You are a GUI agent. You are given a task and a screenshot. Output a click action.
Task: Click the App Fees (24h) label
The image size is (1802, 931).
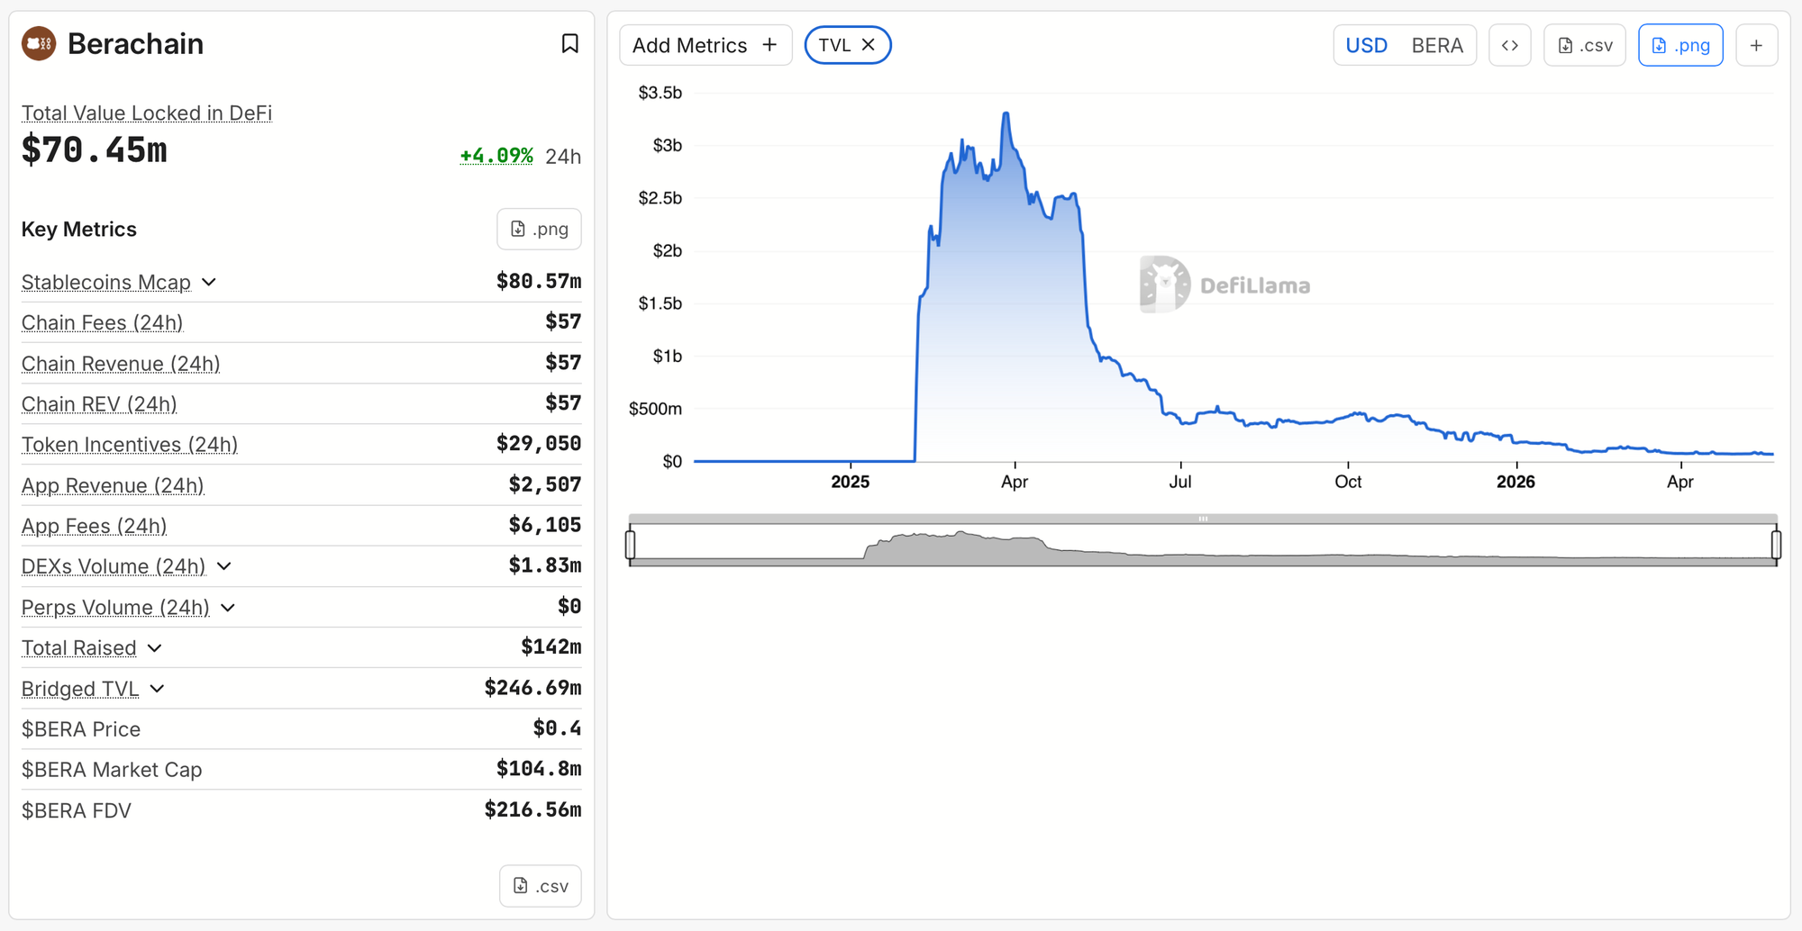click(x=94, y=526)
